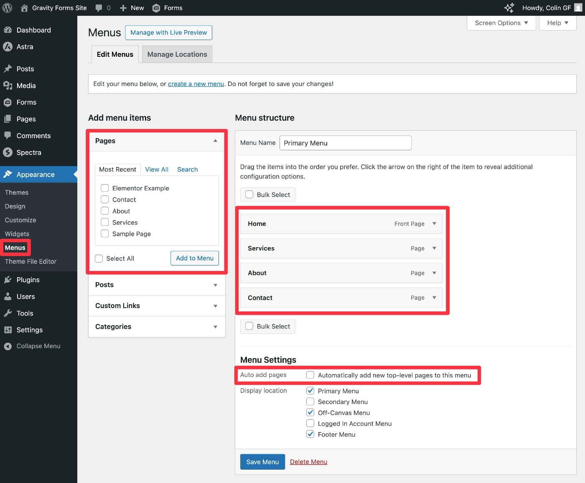Click the AI sparkle icon in top bar
This screenshot has width=585, height=483.
coord(509,8)
